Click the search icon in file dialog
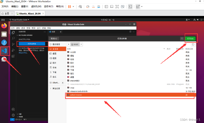The image size is (204, 123). (x=182, y=39)
